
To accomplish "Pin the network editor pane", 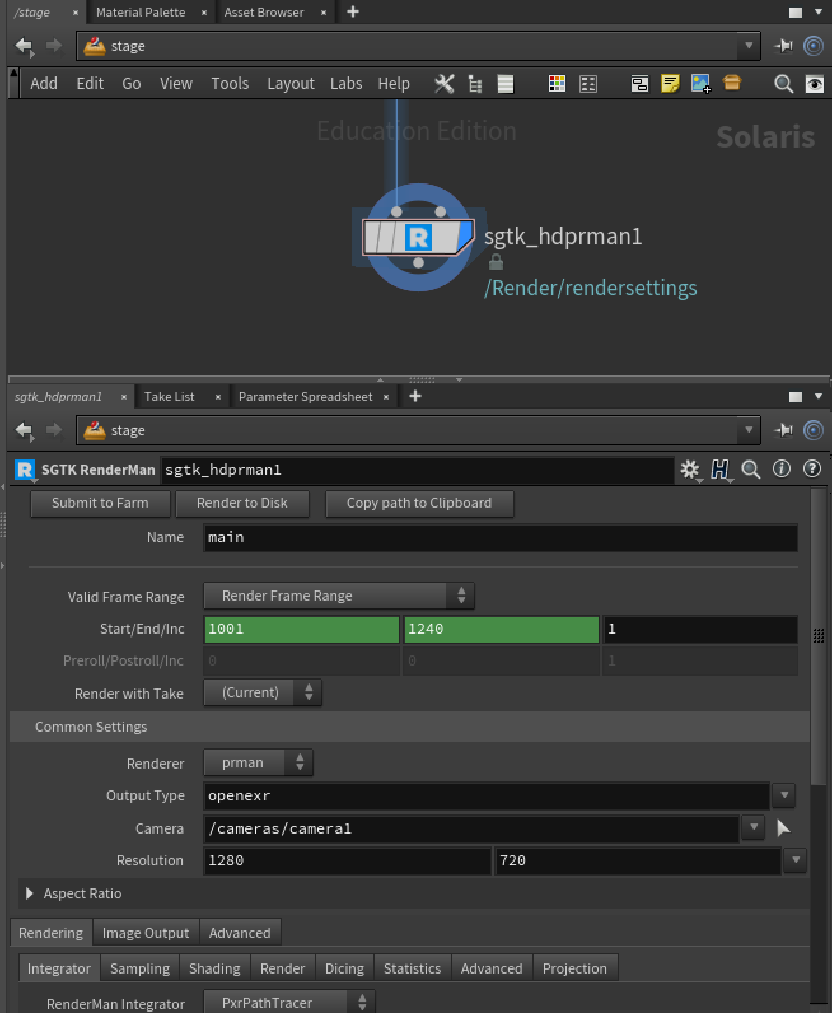I will pos(784,46).
